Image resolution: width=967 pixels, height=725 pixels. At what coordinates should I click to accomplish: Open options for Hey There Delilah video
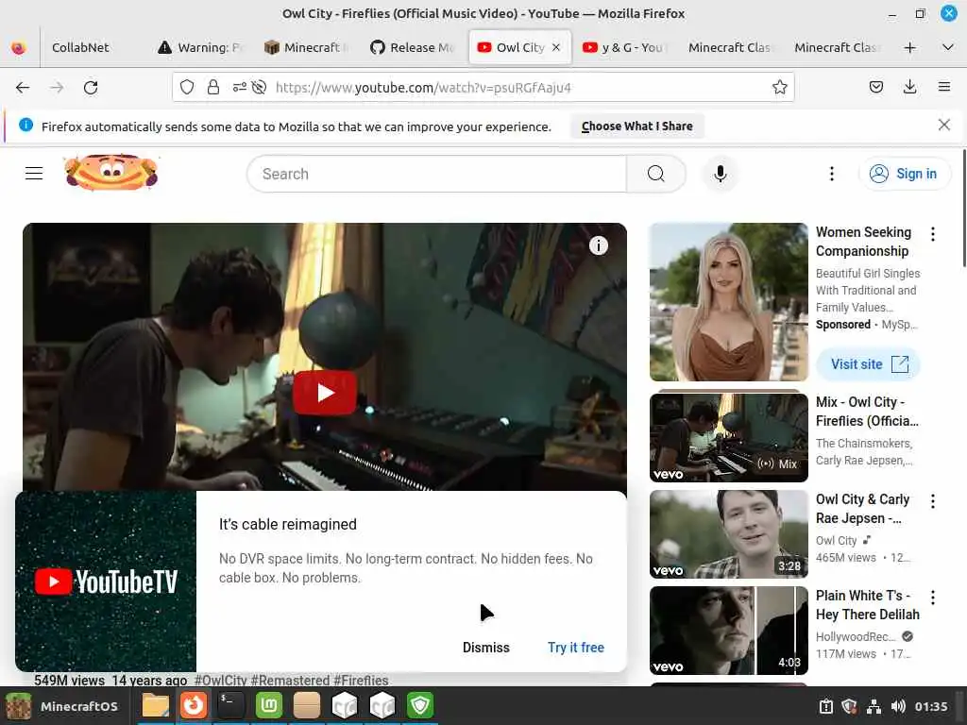[932, 598]
